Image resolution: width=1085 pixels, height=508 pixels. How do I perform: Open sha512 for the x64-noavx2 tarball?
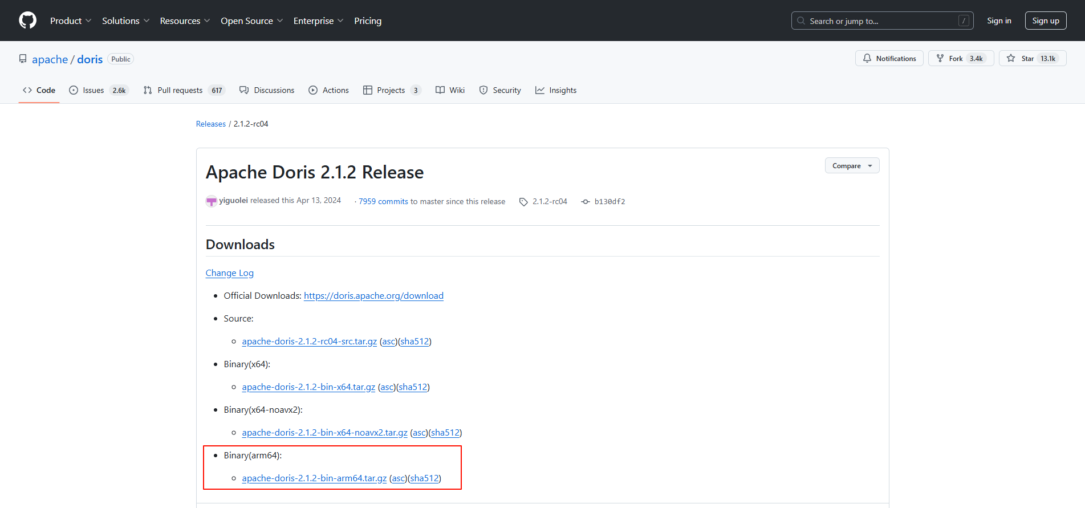pyautogui.click(x=445, y=433)
